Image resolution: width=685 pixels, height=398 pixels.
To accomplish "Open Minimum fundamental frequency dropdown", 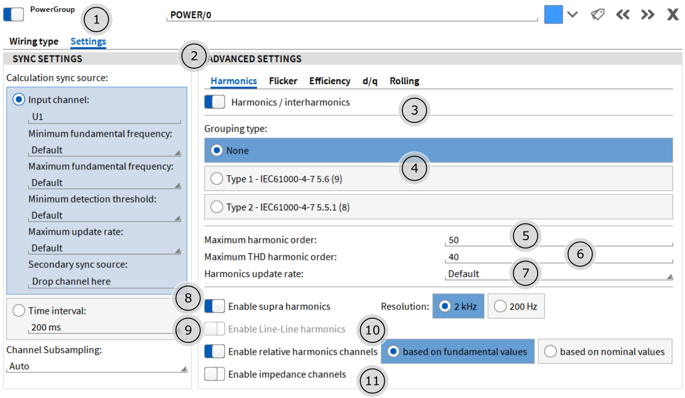I will point(104,150).
